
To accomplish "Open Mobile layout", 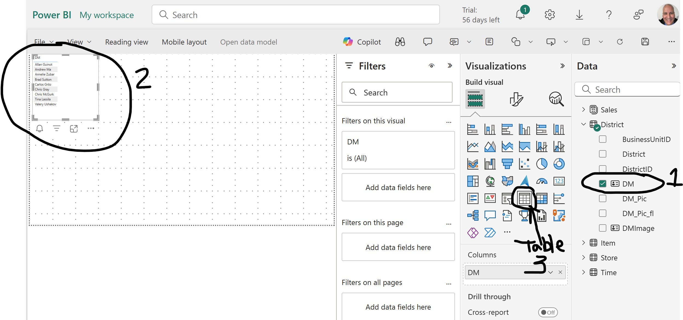I will pyautogui.click(x=184, y=42).
